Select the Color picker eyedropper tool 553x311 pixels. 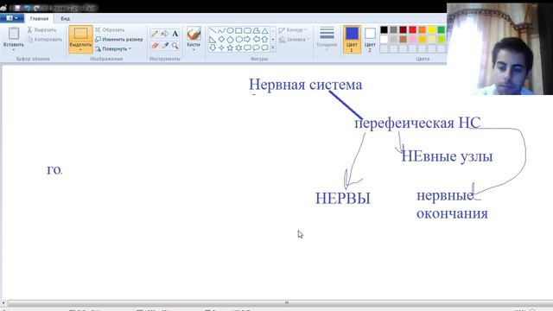click(x=165, y=46)
